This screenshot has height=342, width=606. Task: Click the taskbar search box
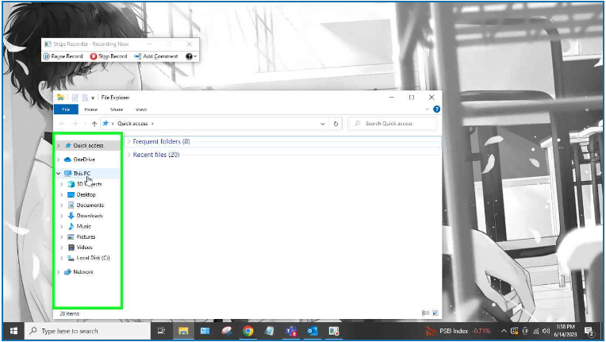88,331
